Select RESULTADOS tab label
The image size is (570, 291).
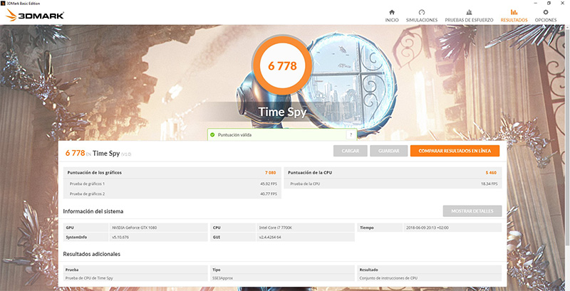pyautogui.click(x=514, y=21)
